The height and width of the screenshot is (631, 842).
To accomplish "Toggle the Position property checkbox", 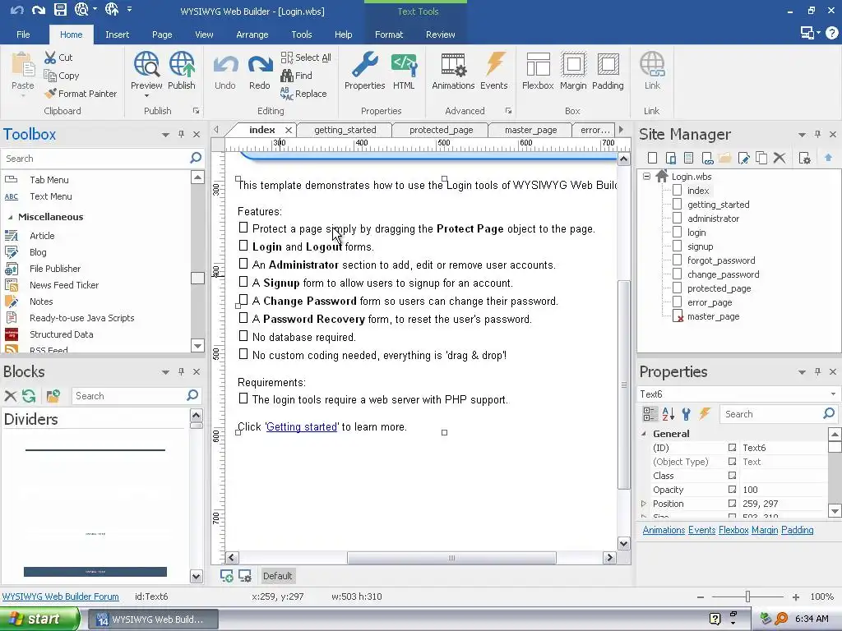I will coord(732,504).
